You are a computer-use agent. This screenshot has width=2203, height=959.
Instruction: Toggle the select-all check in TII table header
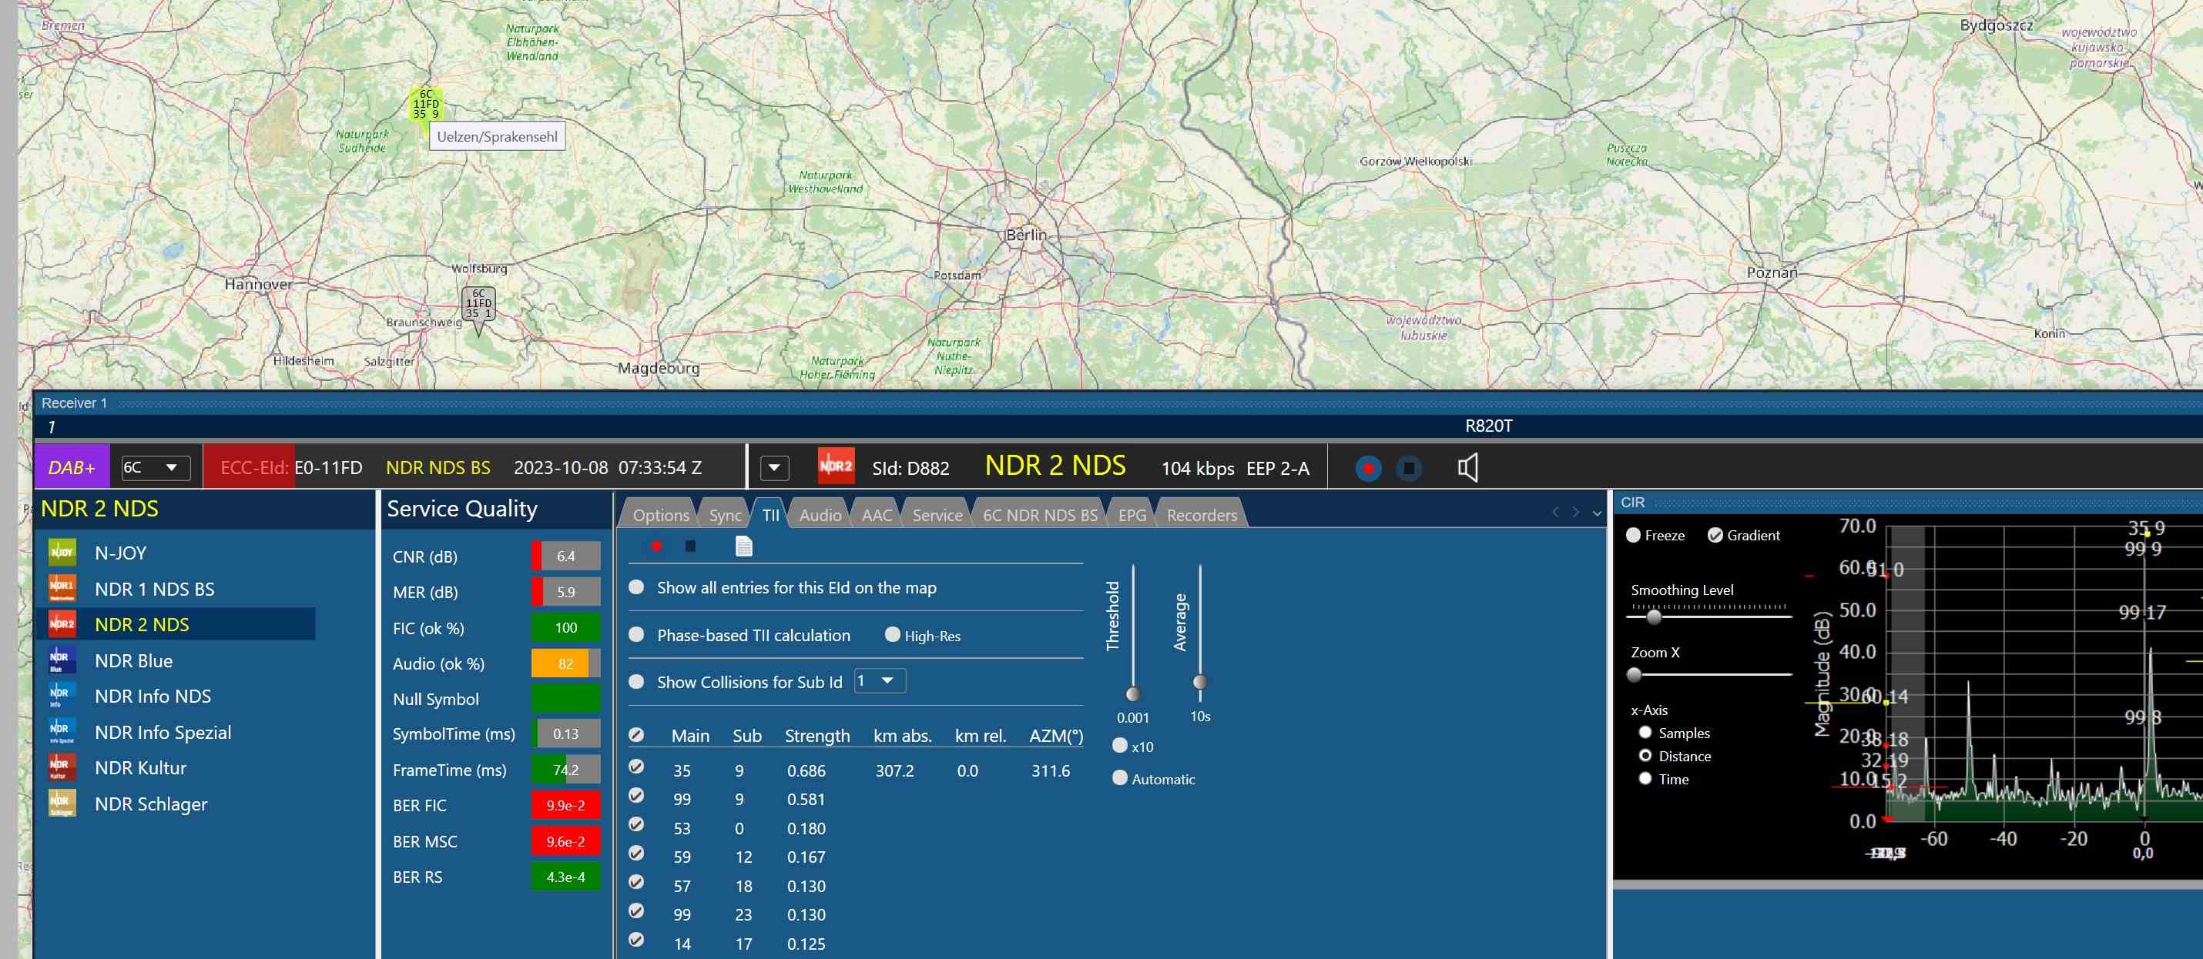pos(636,735)
